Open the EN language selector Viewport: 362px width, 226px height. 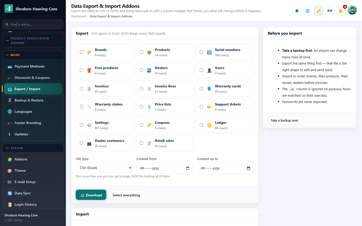click(x=330, y=11)
